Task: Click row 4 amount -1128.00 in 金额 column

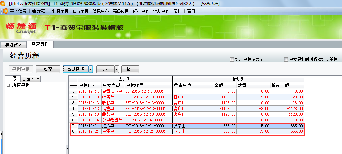Action: point(225,109)
